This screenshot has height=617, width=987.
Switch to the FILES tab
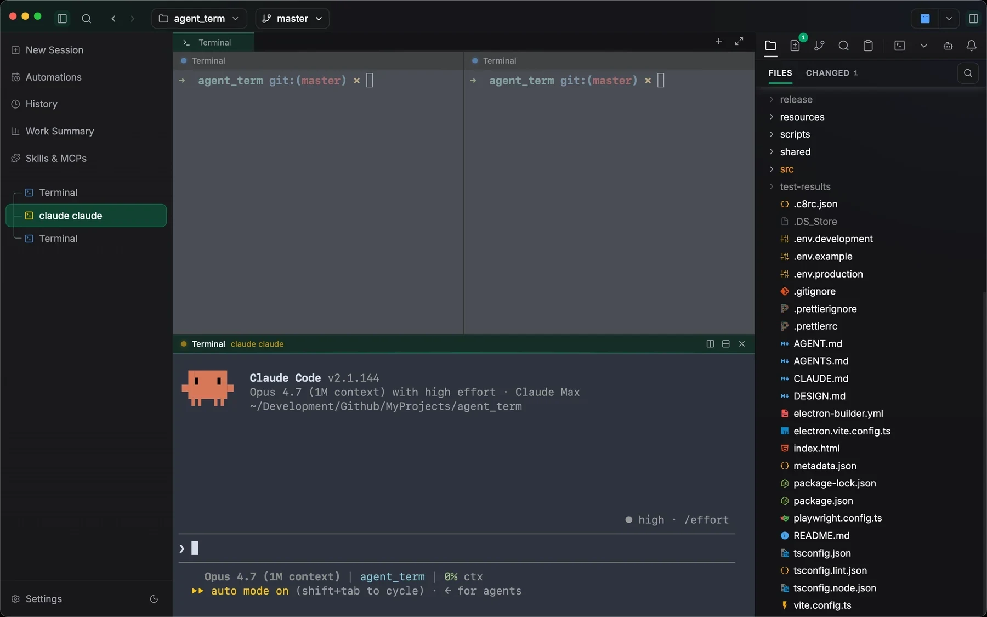click(780, 73)
